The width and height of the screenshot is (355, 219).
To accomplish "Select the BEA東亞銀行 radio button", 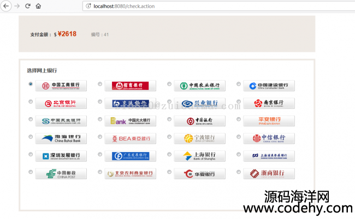I will coord(100,137).
